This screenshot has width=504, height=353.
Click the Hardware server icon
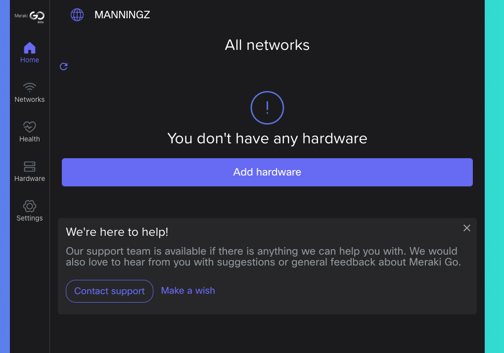30,167
